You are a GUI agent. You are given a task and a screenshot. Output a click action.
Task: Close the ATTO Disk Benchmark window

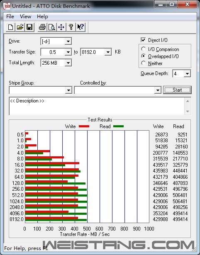click(187, 5)
